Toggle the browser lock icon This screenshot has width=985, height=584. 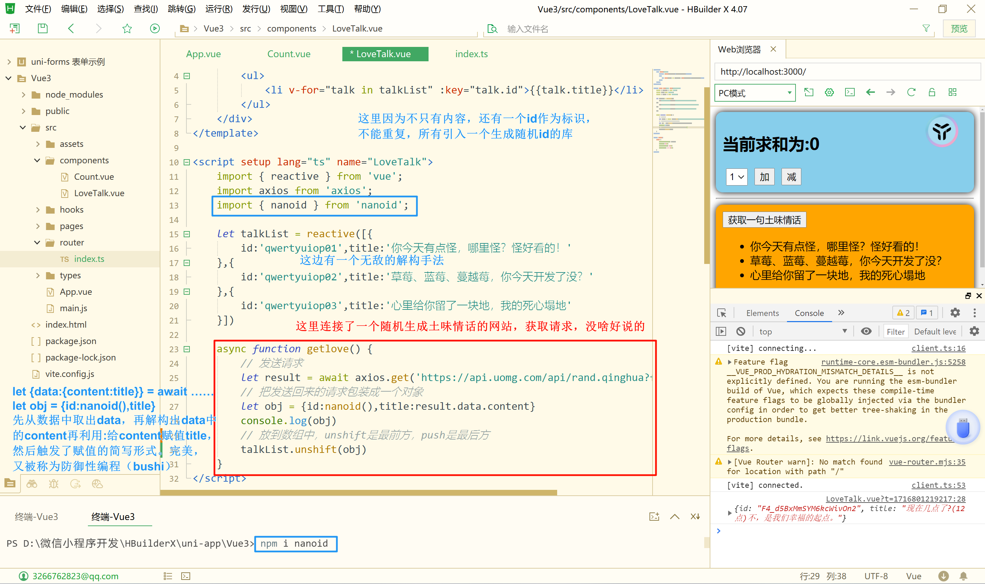[x=932, y=92]
